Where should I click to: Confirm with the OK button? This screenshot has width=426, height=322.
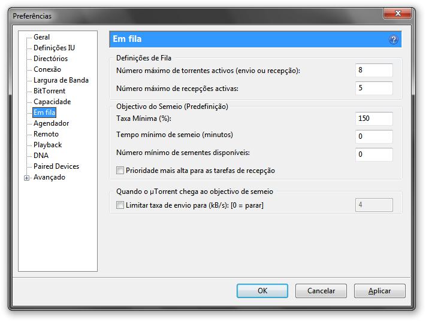[x=262, y=291]
